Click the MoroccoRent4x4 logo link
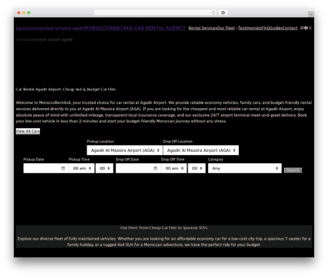The width and height of the screenshot is (328, 277). [x=50, y=28]
